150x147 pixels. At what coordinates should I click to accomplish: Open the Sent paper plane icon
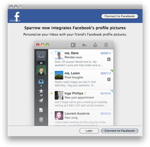41,101
